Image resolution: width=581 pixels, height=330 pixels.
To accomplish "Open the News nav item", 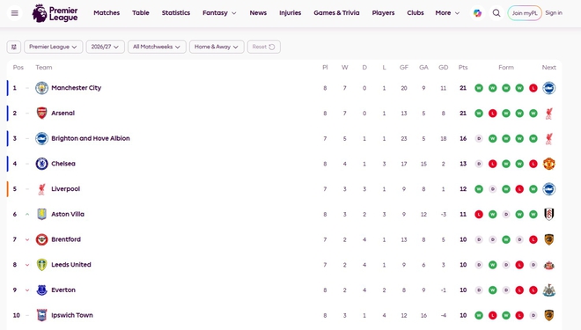I will point(258,13).
